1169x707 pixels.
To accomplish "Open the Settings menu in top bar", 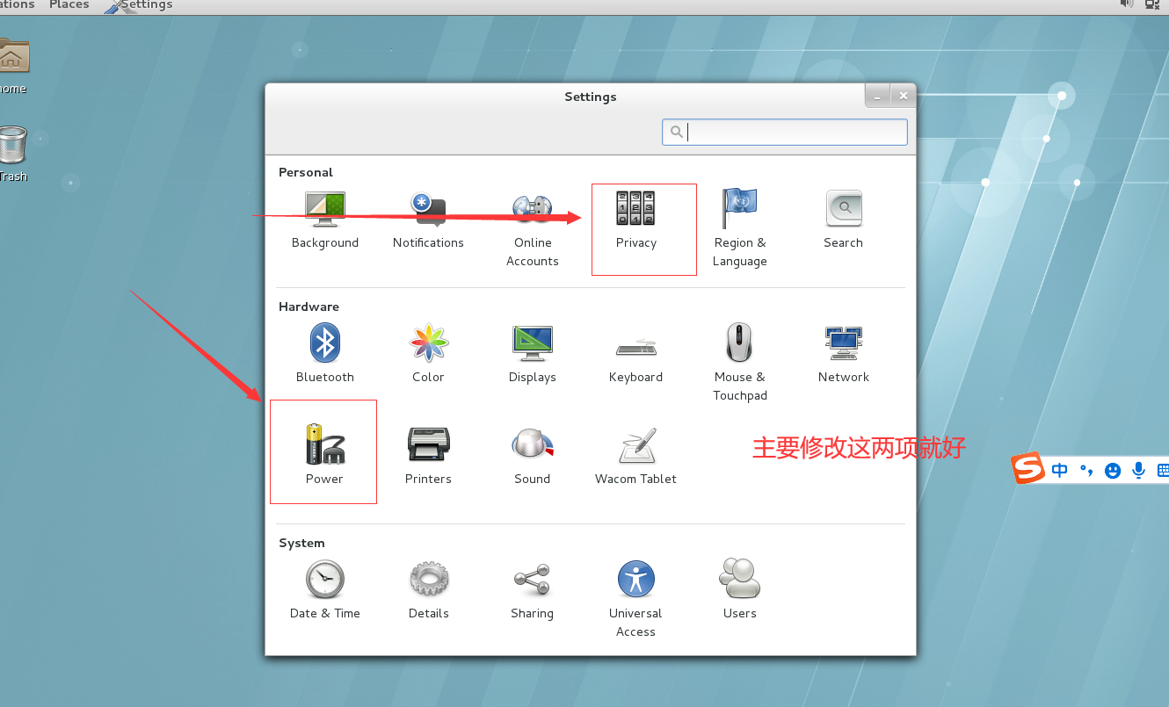I will [x=146, y=5].
